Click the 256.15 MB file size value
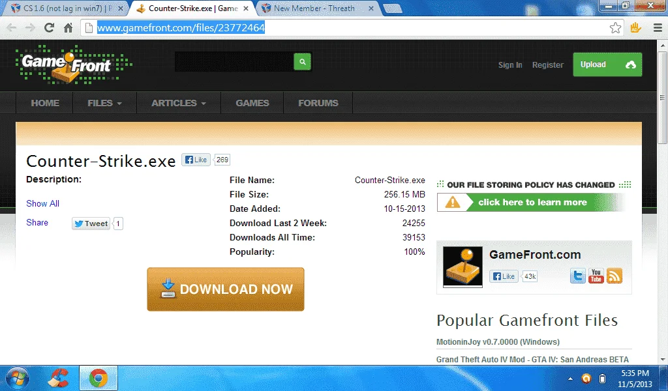The image size is (668, 391). 404,194
